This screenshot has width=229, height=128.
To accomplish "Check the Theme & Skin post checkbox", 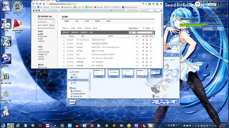I will coord(64,58).
